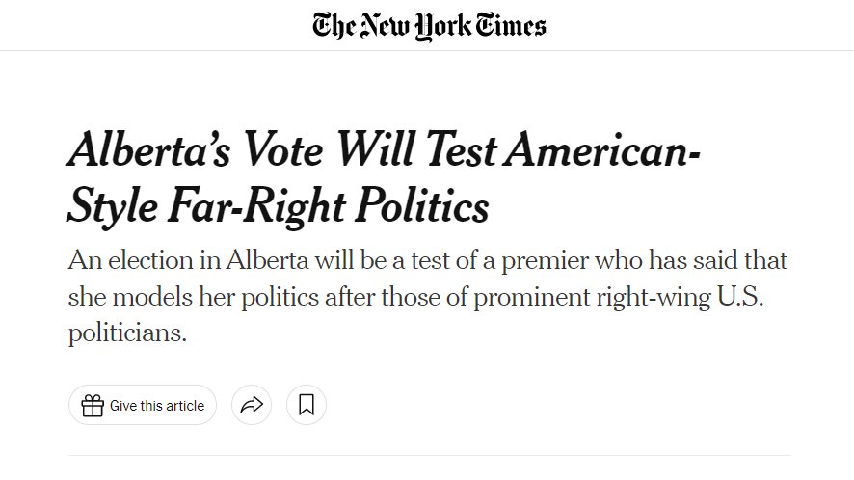
Task: Click the 'Give this article' label
Action: click(157, 406)
